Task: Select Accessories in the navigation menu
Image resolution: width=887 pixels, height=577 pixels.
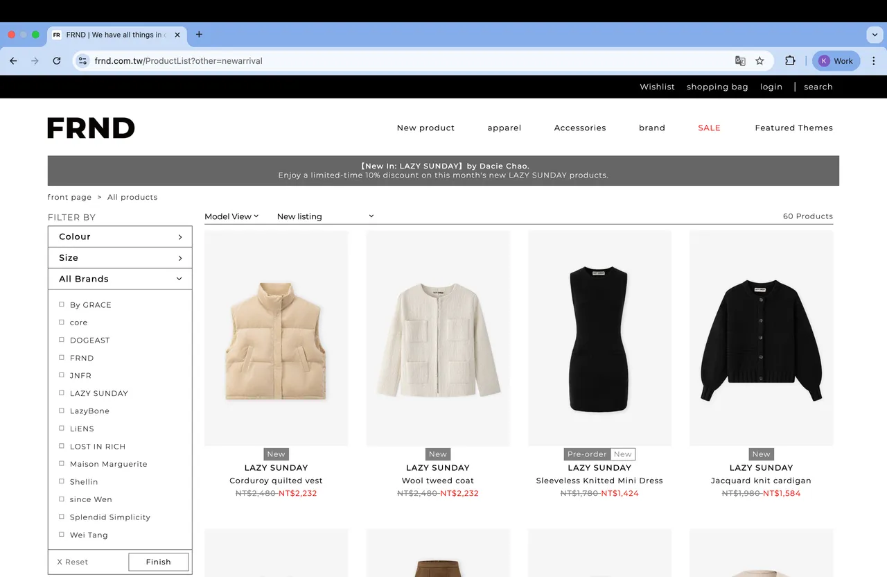Action: pyautogui.click(x=579, y=128)
